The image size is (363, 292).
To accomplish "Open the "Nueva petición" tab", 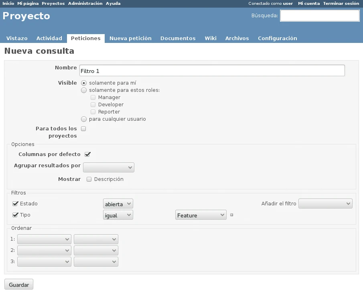I will coord(130,39).
